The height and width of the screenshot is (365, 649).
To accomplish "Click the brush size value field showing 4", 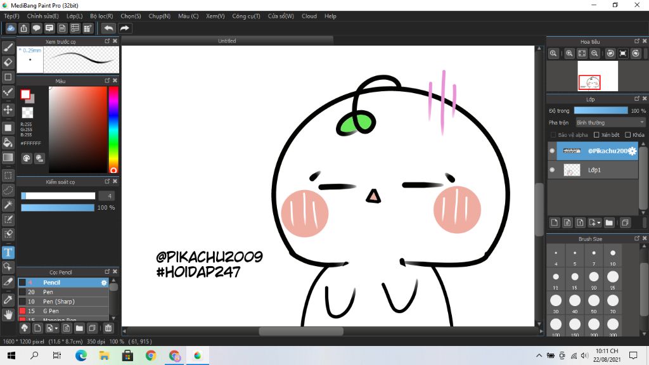I will (106, 196).
